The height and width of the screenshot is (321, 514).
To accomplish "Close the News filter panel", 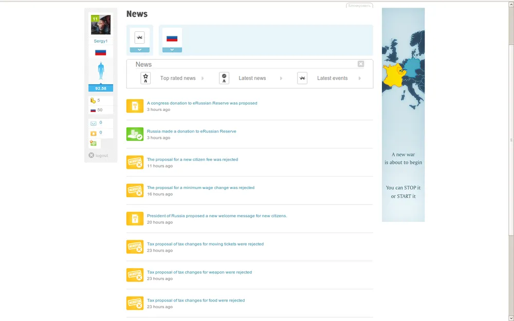I will click(361, 64).
